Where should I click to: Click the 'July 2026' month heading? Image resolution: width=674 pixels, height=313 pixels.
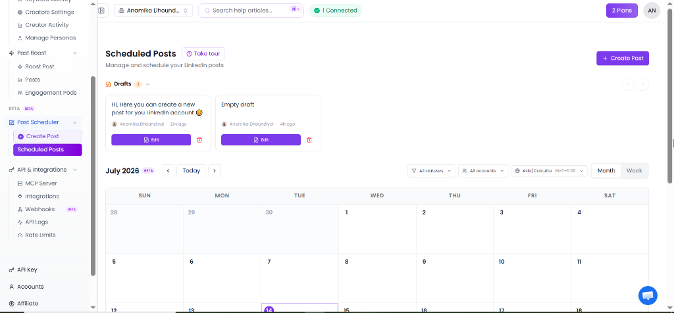(122, 171)
